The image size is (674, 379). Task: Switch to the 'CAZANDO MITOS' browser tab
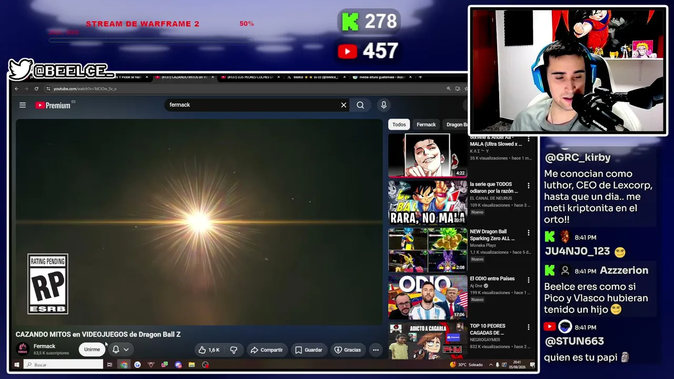pos(184,77)
